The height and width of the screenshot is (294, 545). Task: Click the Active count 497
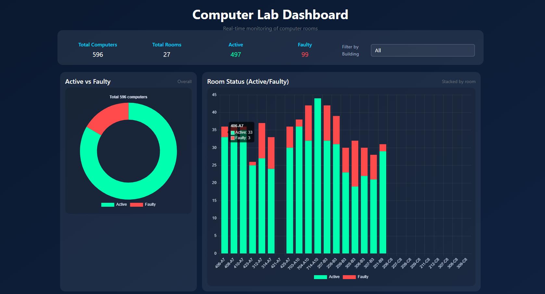pyautogui.click(x=235, y=55)
